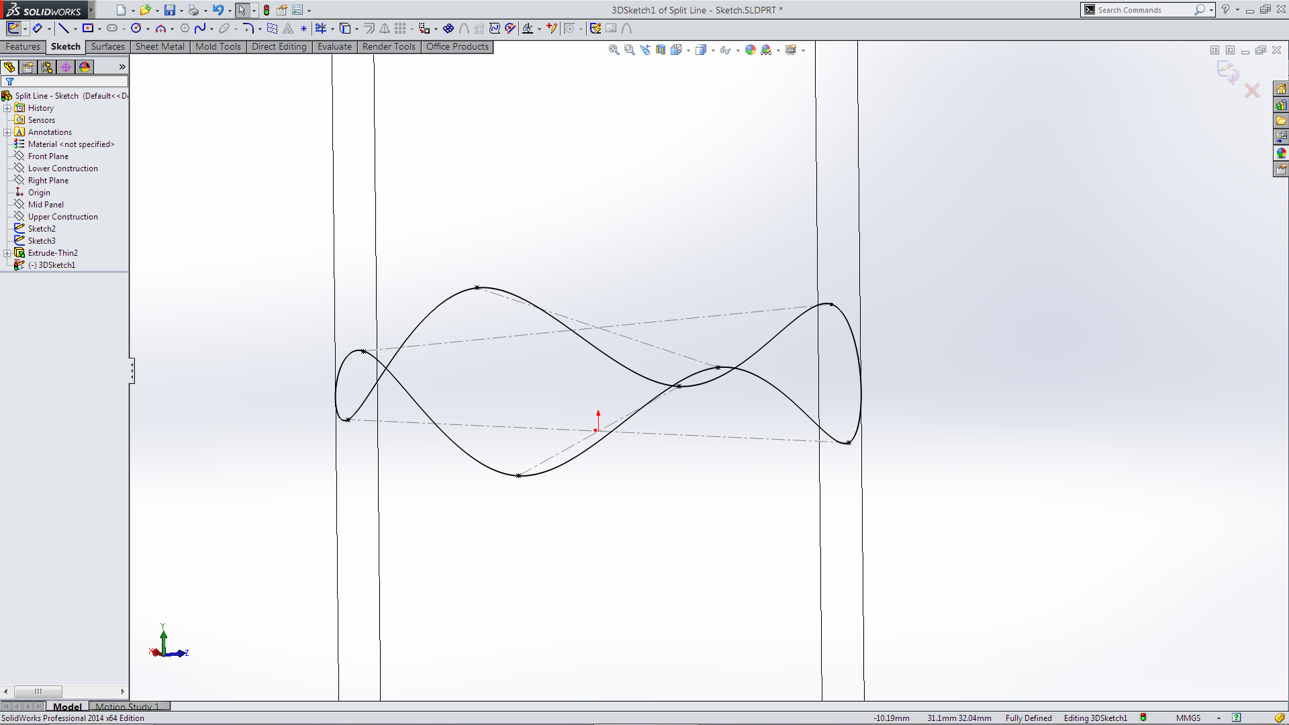Screen dimensions: 1289x725
Task: Toggle the Exit Sketch button
Action: (x=13, y=28)
